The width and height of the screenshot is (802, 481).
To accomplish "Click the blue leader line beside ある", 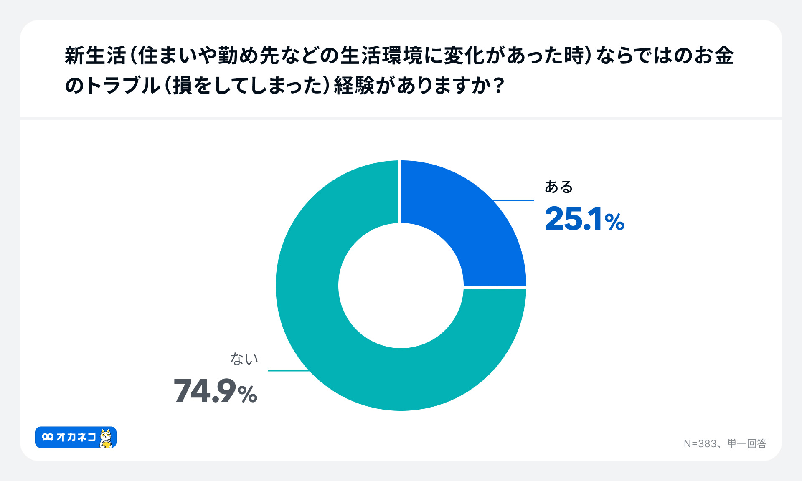I will point(513,200).
